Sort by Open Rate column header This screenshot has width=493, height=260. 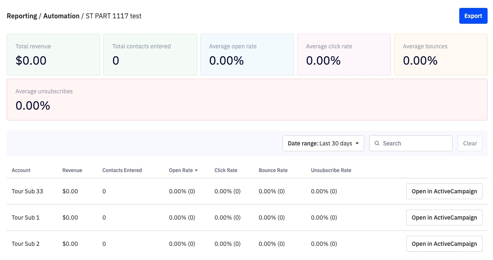tap(181, 170)
